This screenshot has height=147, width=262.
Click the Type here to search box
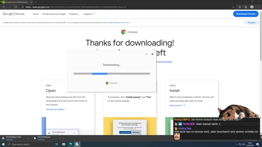tap(30, 144)
